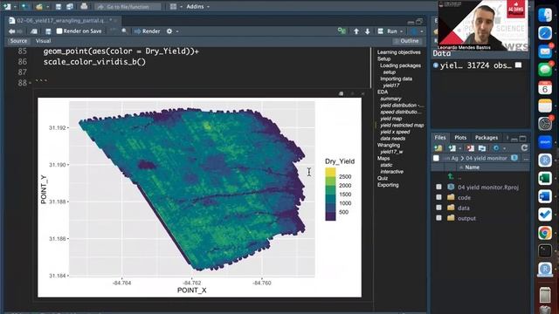The width and height of the screenshot is (559, 314).
Task: Click the Rename file icon in Files pane
Action: click(482, 148)
